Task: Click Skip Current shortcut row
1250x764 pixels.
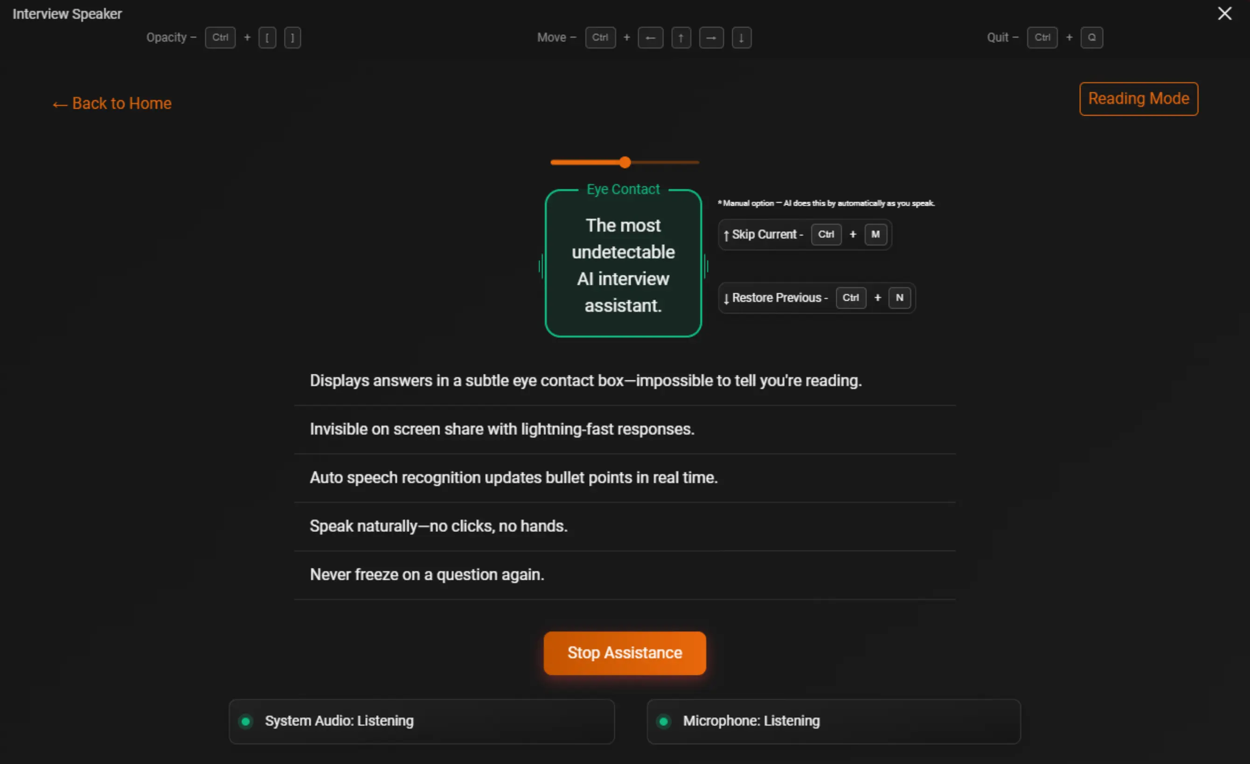Action: tap(805, 234)
